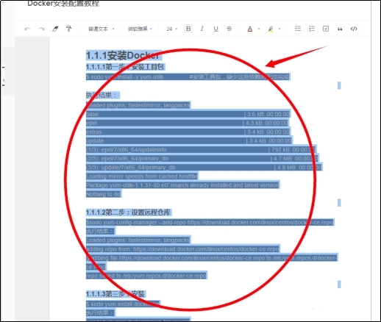The height and width of the screenshot is (322, 381).
Task: Apply the red font color
Action: pos(250,29)
